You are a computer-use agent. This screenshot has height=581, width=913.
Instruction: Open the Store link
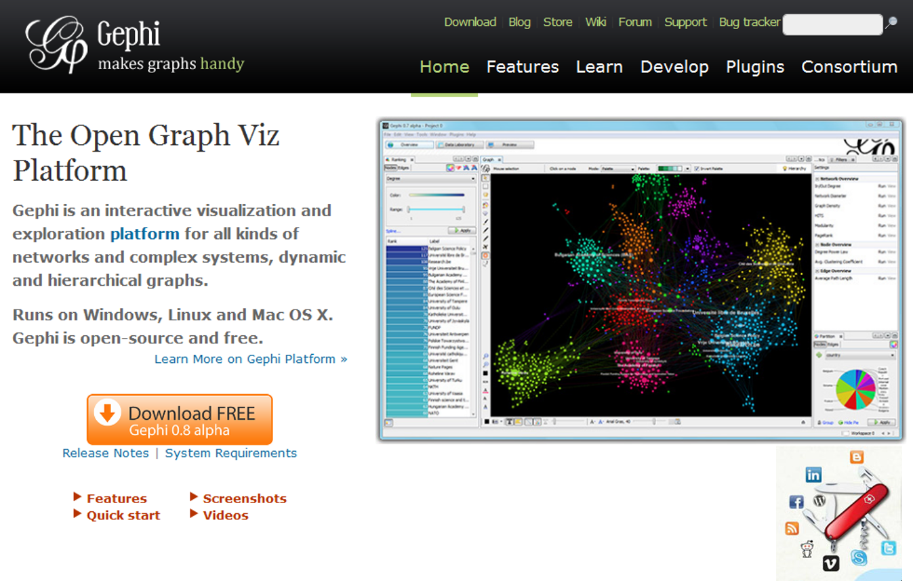pos(558,22)
